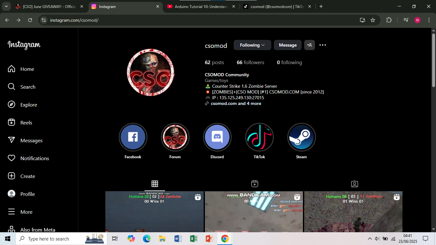Open the Facebook story highlight

click(133, 137)
